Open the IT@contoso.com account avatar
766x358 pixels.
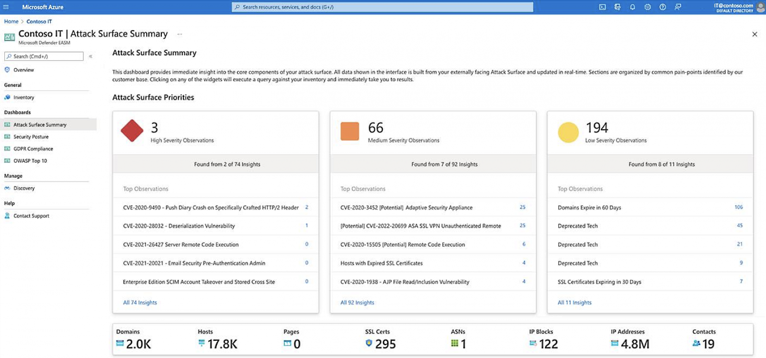click(x=760, y=7)
